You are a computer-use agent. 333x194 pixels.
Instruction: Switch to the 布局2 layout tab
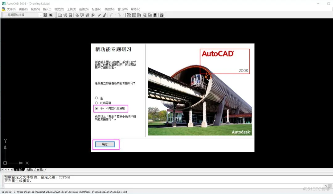(x=40, y=170)
